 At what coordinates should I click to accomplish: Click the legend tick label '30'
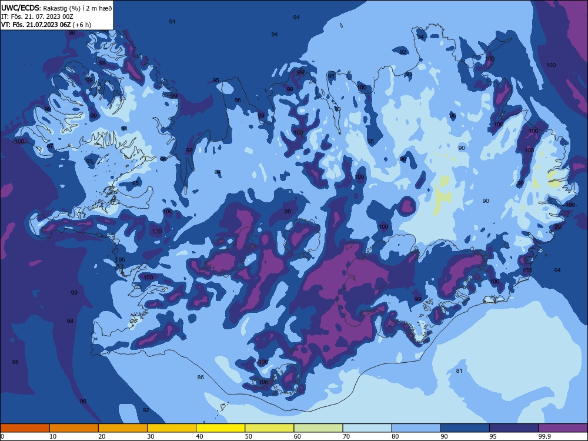[x=151, y=436]
